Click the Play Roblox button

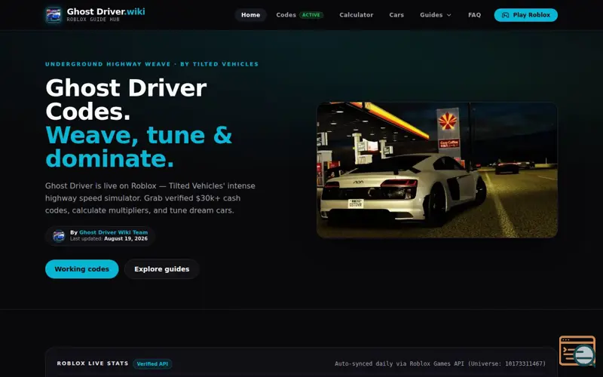point(525,15)
